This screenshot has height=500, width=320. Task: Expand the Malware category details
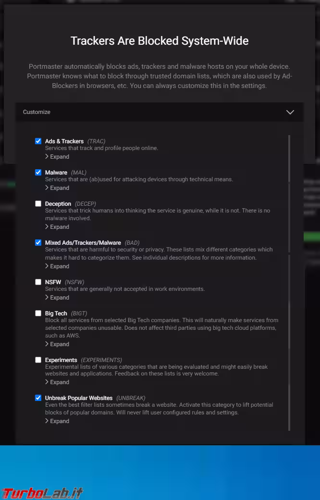pyautogui.click(x=57, y=188)
